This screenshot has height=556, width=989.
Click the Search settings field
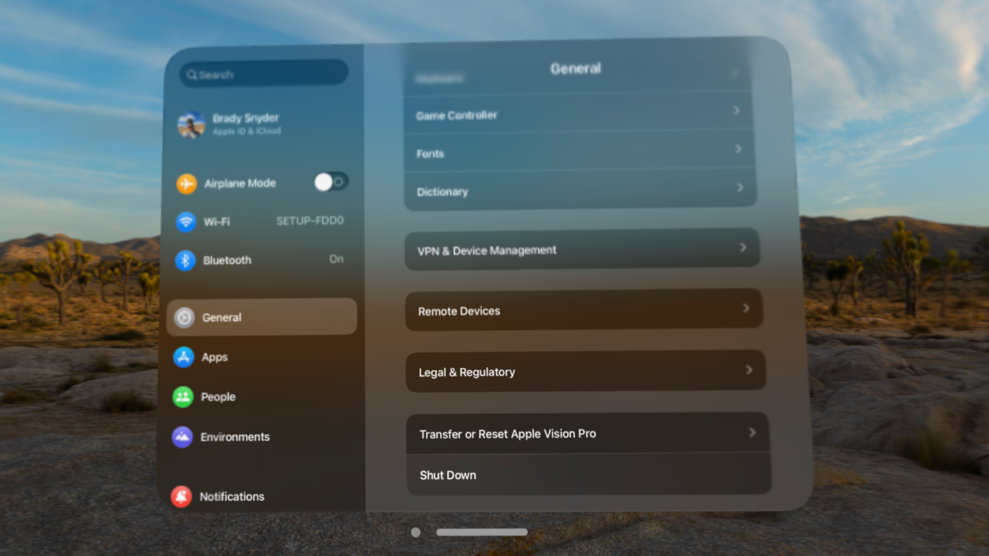[264, 75]
